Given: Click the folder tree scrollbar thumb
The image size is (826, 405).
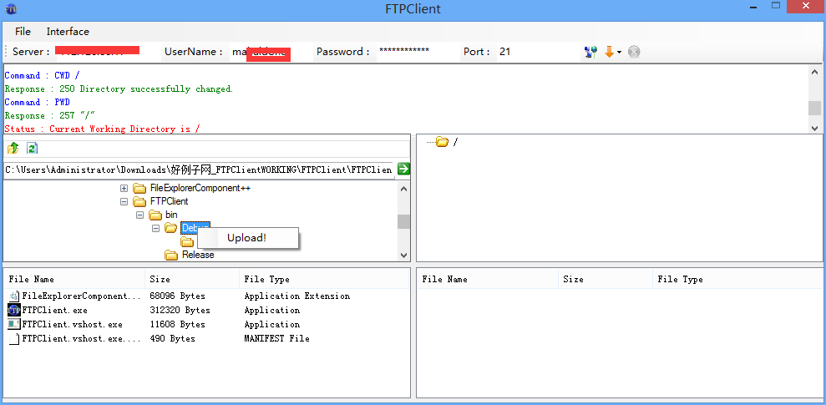Looking at the screenshot, I should (x=403, y=222).
